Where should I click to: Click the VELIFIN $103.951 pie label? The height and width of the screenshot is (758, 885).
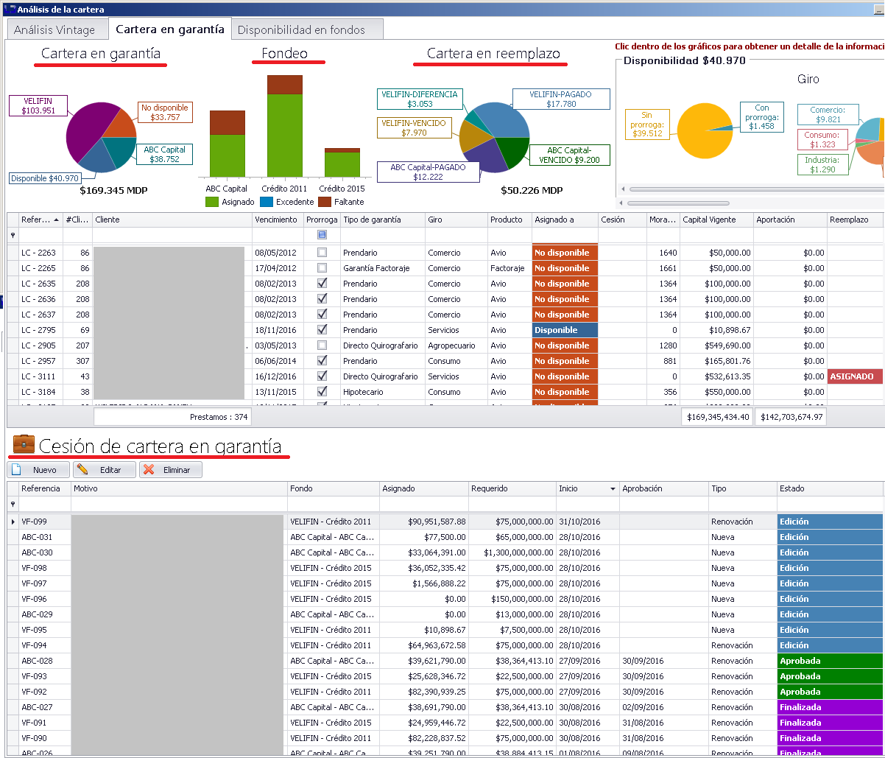pyautogui.click(x=38, y=105)
